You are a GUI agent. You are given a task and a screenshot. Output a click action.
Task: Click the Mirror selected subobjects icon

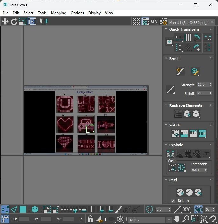pyautogui.click(x=44, y=22)
